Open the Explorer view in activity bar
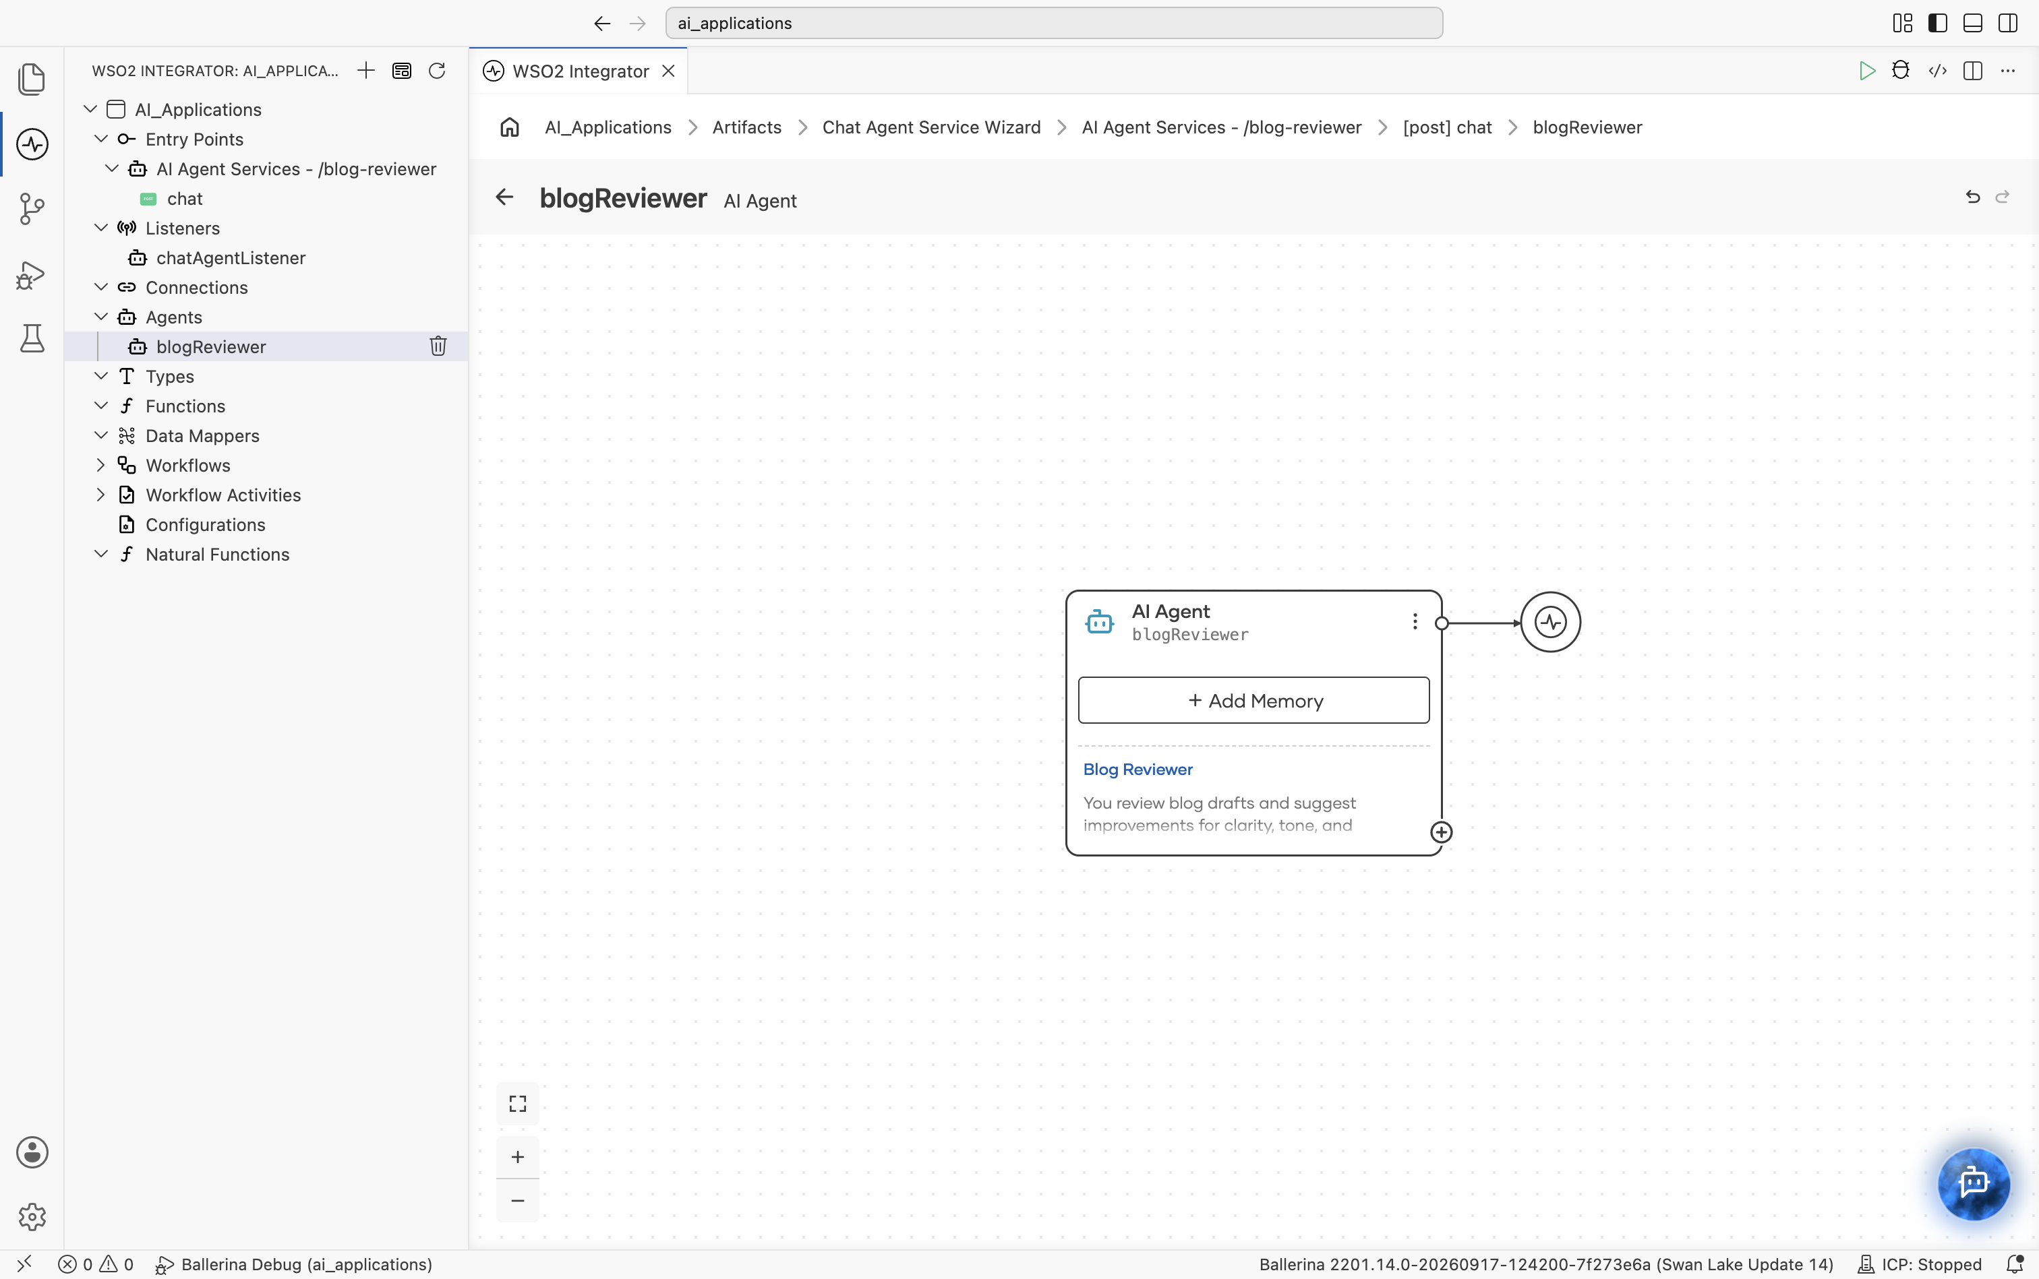Screen dimensions: 2039x1279 (31, 79)
